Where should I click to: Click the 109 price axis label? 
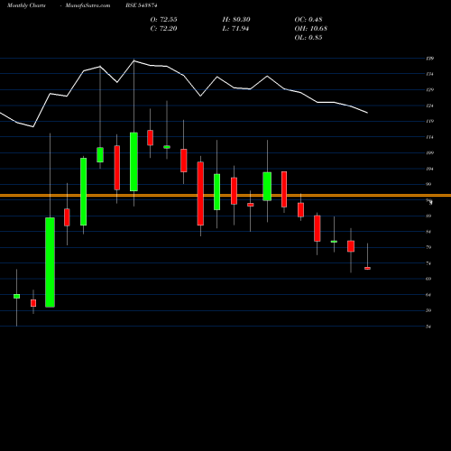click(429, 153)
